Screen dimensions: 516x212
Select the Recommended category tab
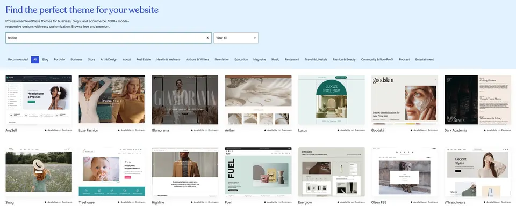click(18, 59)
